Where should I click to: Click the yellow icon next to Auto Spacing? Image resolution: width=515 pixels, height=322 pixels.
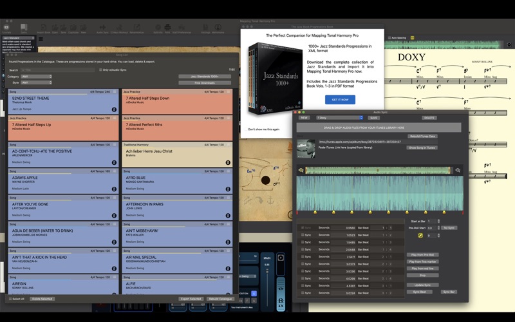point(412,38)
